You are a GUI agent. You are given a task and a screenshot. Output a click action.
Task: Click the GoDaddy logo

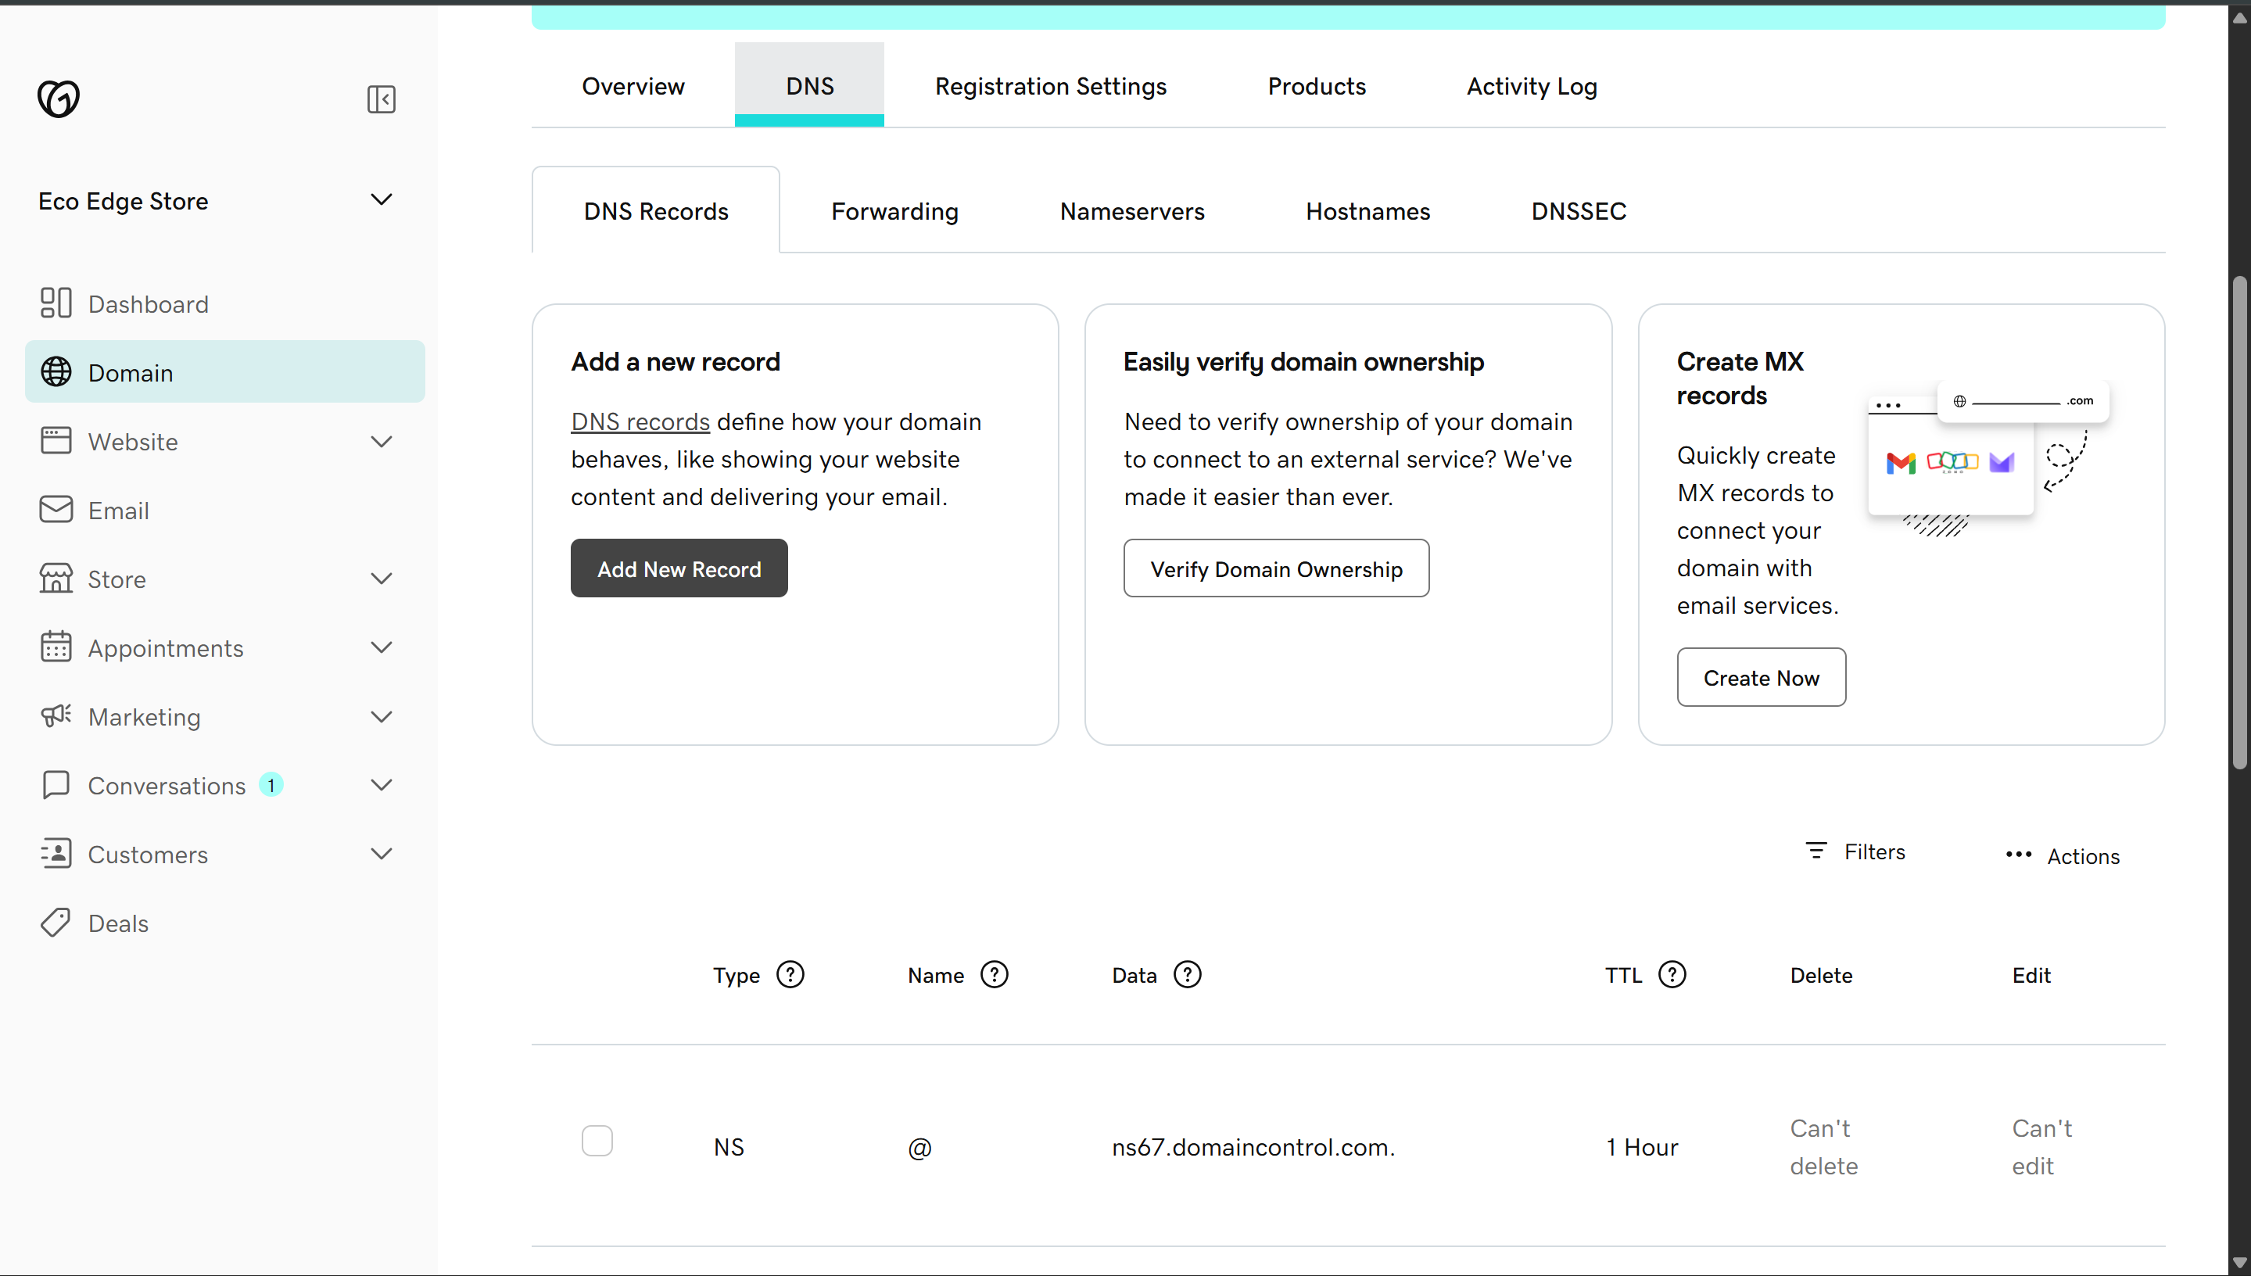(x=59, y=99)
